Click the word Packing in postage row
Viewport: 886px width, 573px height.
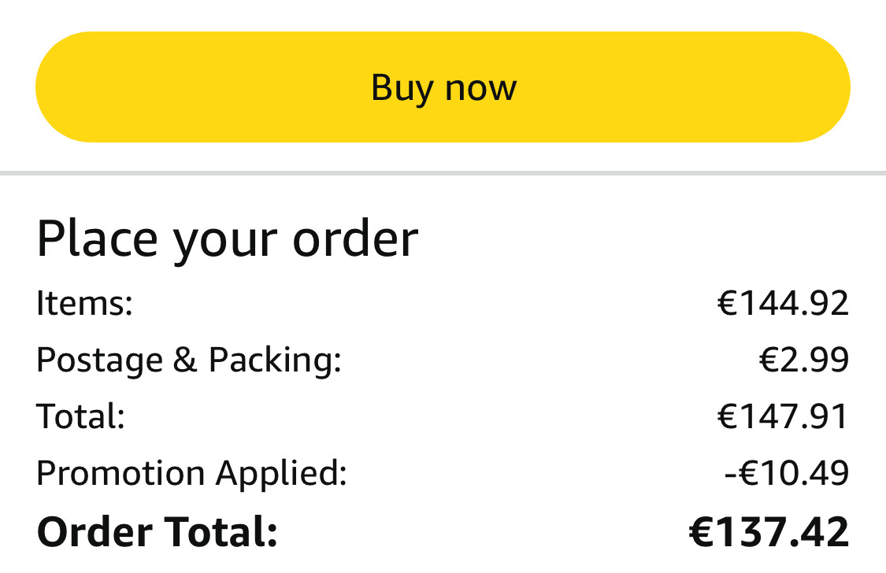pyautogui.click(x=275, y=361)
